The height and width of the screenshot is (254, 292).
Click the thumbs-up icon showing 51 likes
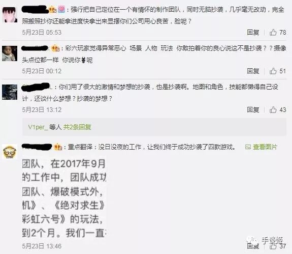[273, 71]
